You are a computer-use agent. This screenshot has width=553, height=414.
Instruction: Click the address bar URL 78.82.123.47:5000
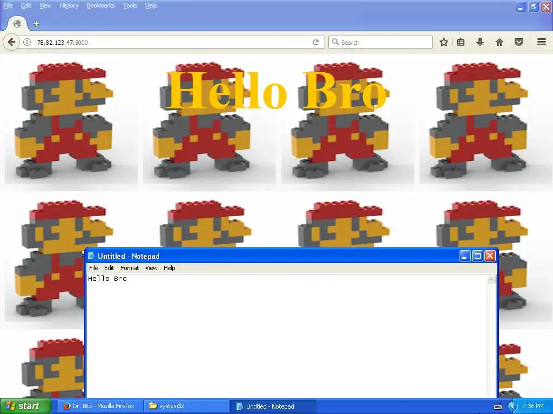coord(63,43)
